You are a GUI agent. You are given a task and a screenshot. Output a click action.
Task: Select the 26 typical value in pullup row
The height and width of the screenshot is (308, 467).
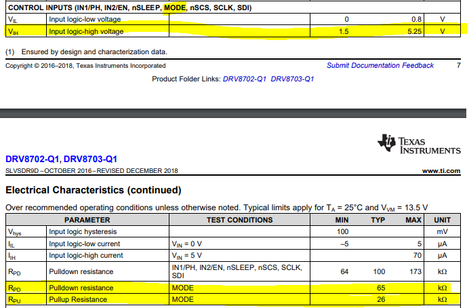pos(381,299)
